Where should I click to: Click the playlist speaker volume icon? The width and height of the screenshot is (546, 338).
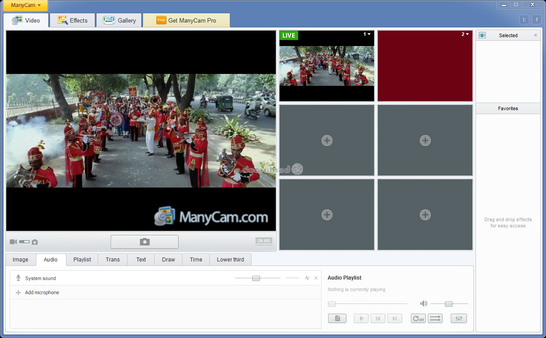coord(424,303)
